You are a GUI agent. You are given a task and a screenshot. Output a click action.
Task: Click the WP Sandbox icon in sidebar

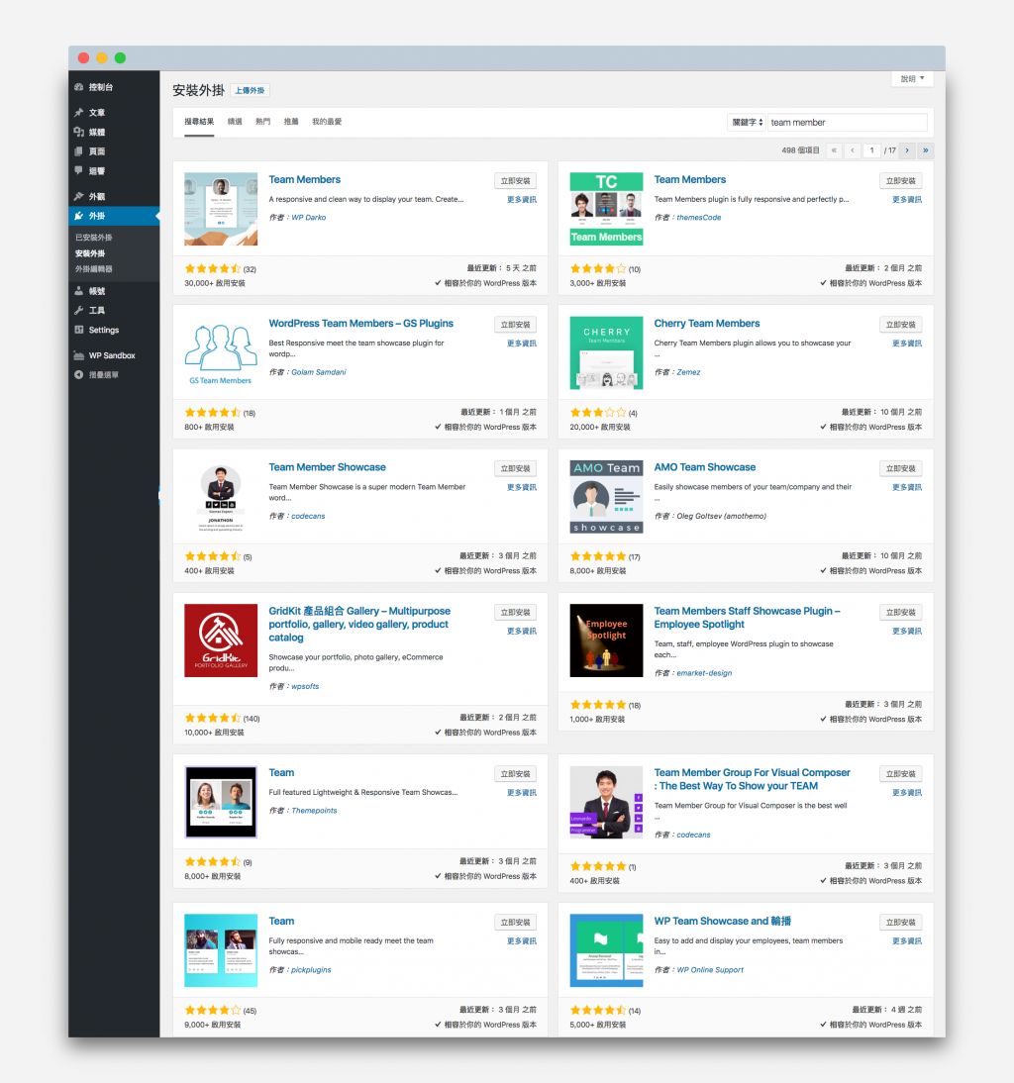click(79, 355)
